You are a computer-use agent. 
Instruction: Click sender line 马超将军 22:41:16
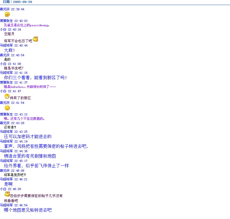(x=14, y=73)
